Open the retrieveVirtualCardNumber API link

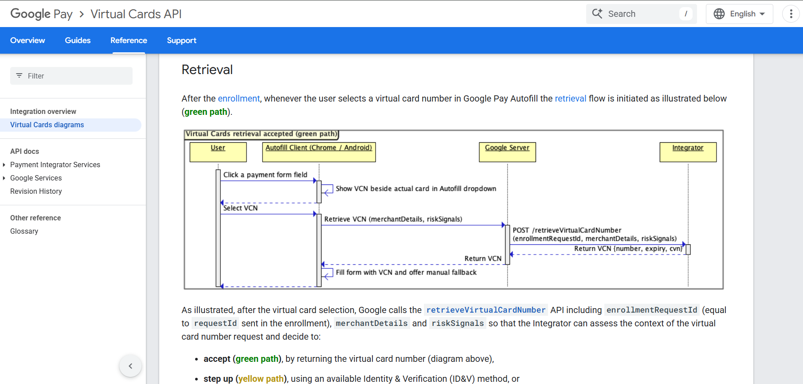click(x=486, y=310)
